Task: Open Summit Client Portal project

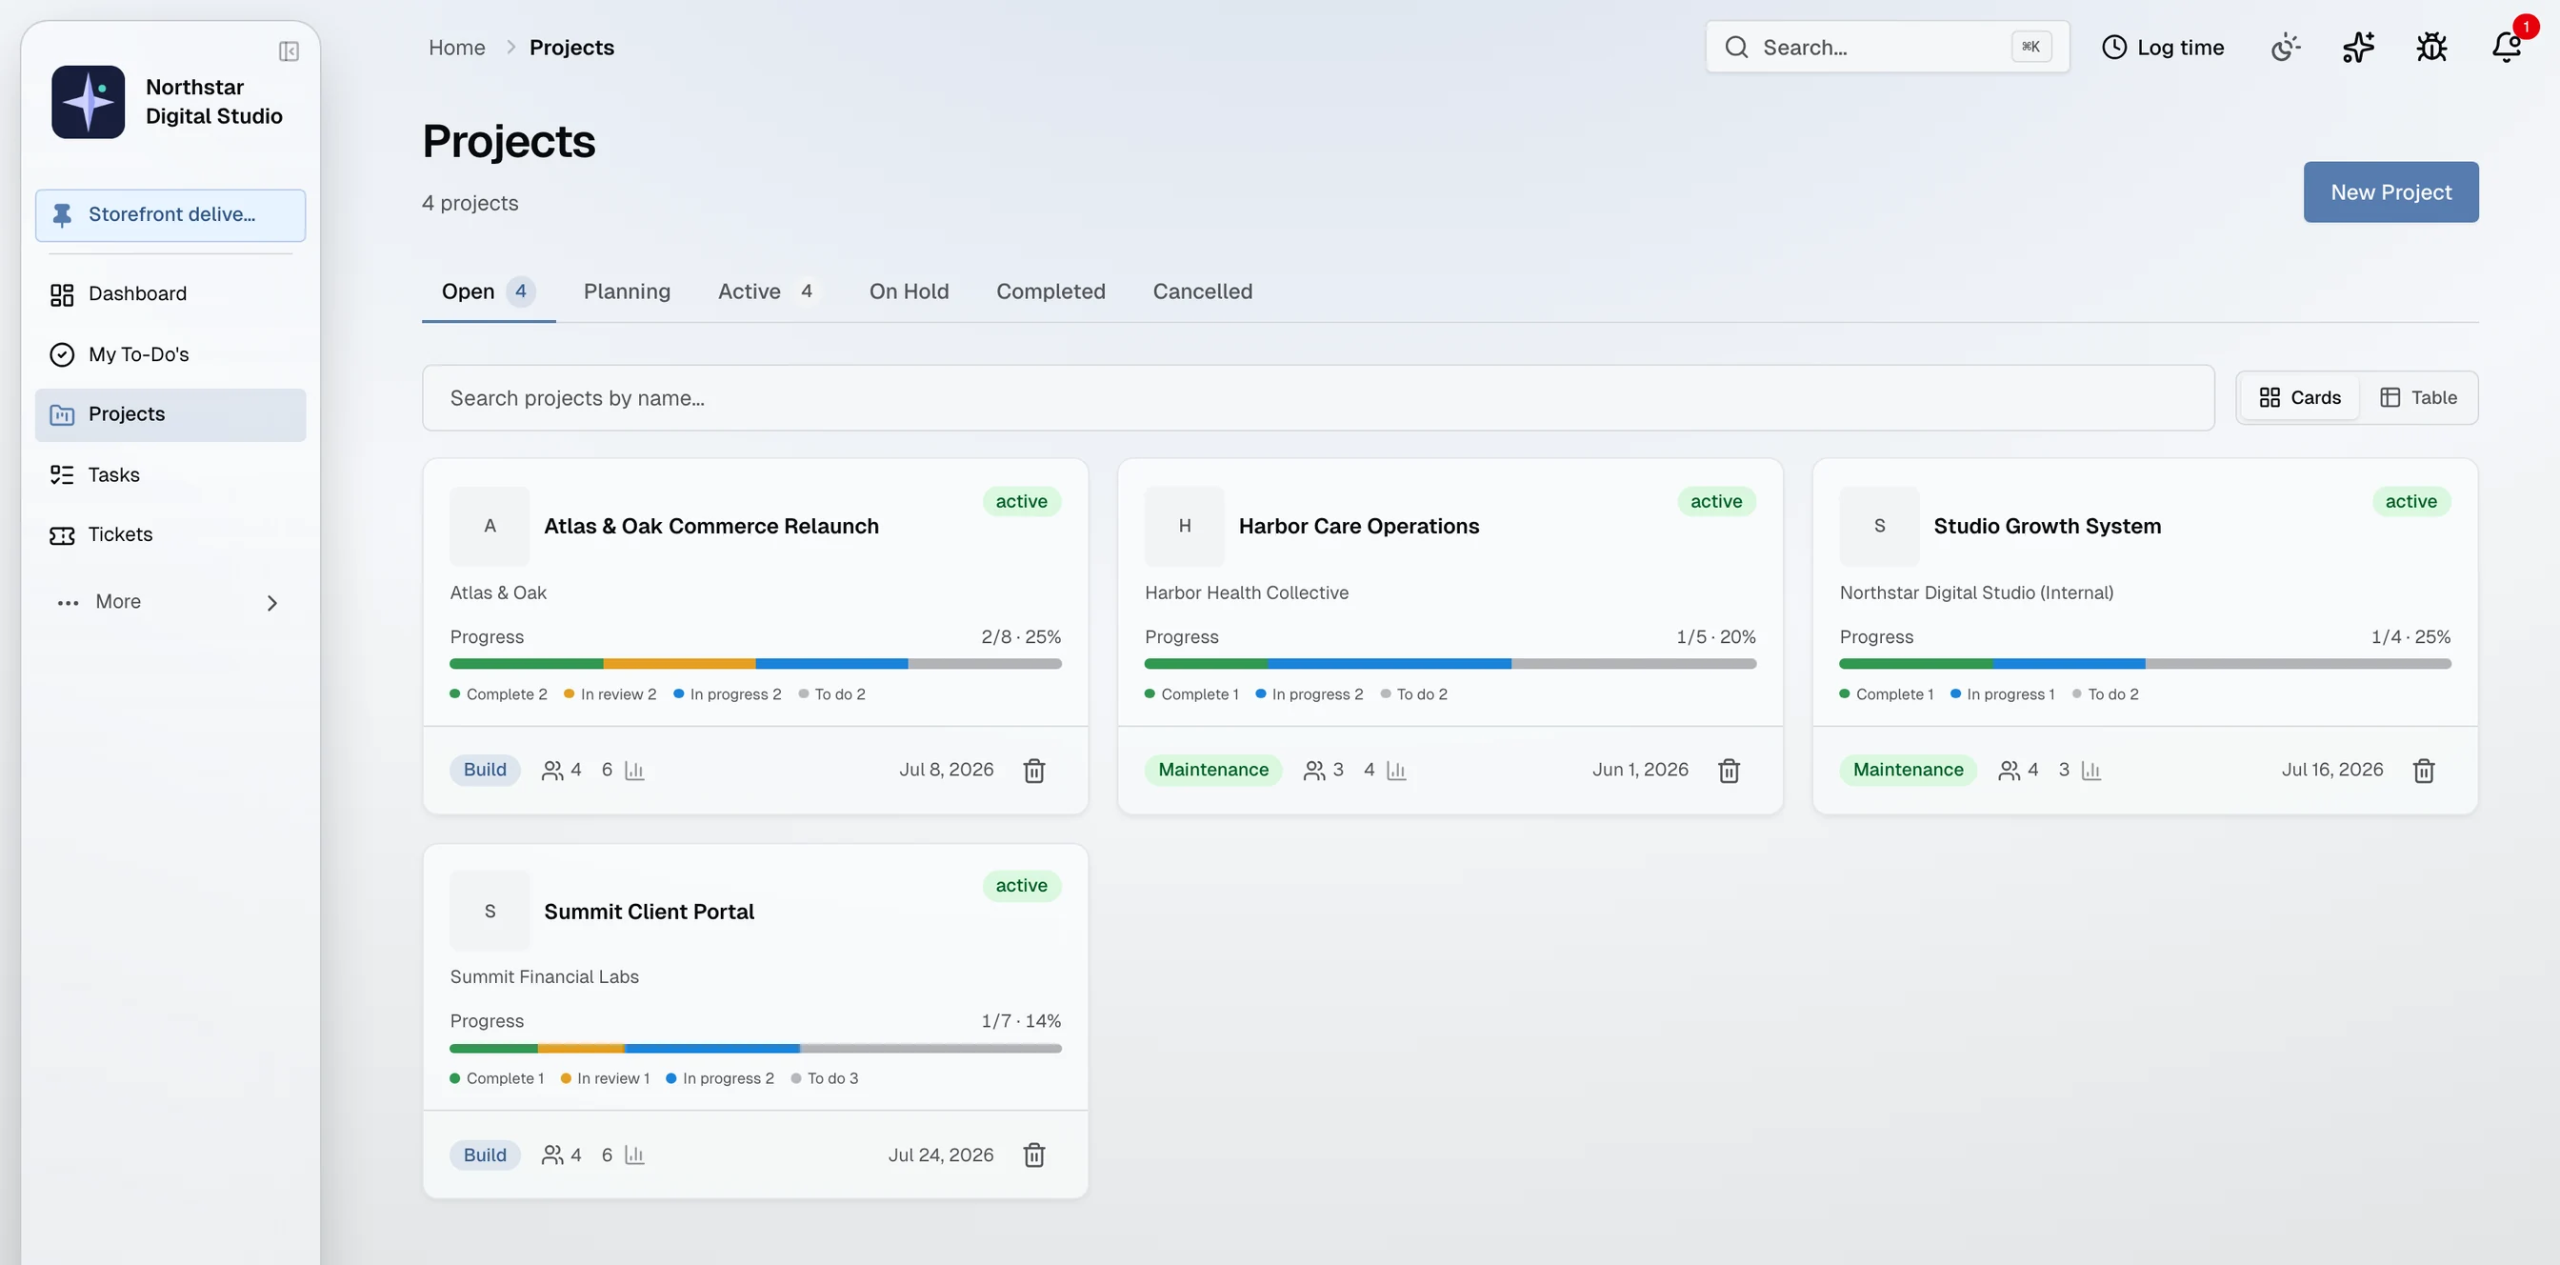Action: coord(648,912)
